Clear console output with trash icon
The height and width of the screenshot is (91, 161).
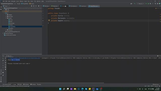click(x=6, y=69)
